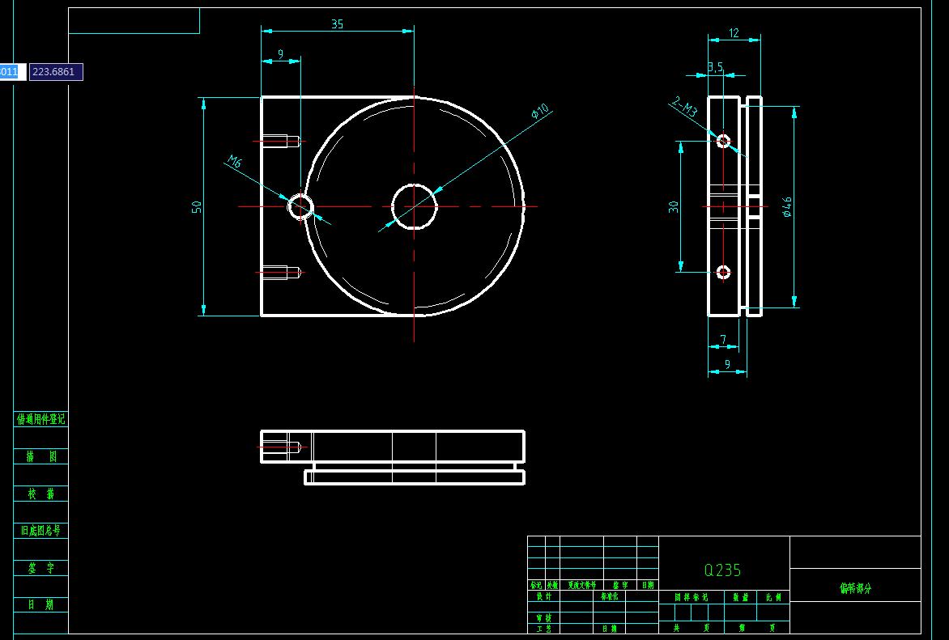This screenshot has height=640, width=949.
Task: Click the highlighted coordinate input ending in 011
Action: point(13,72)
